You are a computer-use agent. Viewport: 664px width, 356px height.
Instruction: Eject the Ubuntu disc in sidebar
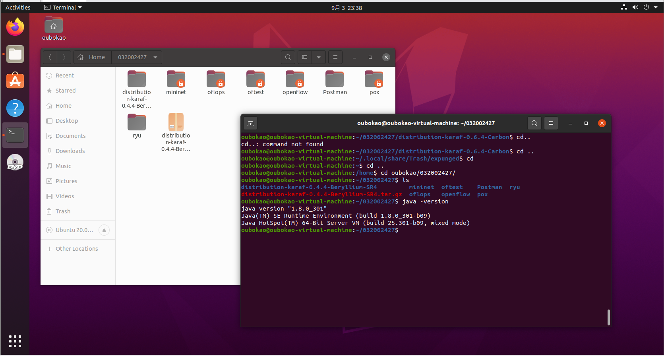tap(104, 230)
